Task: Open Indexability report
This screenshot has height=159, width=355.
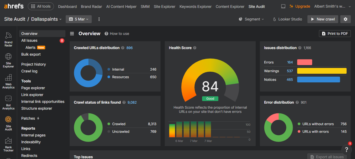Action: 31,142
